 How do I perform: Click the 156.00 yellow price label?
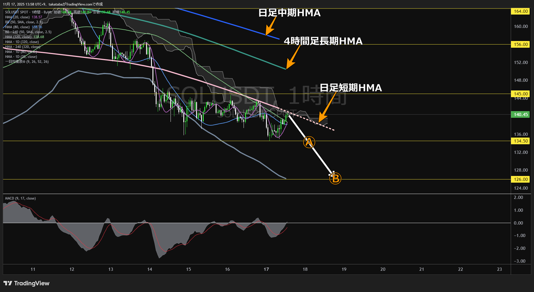click(x=520, y=44)
